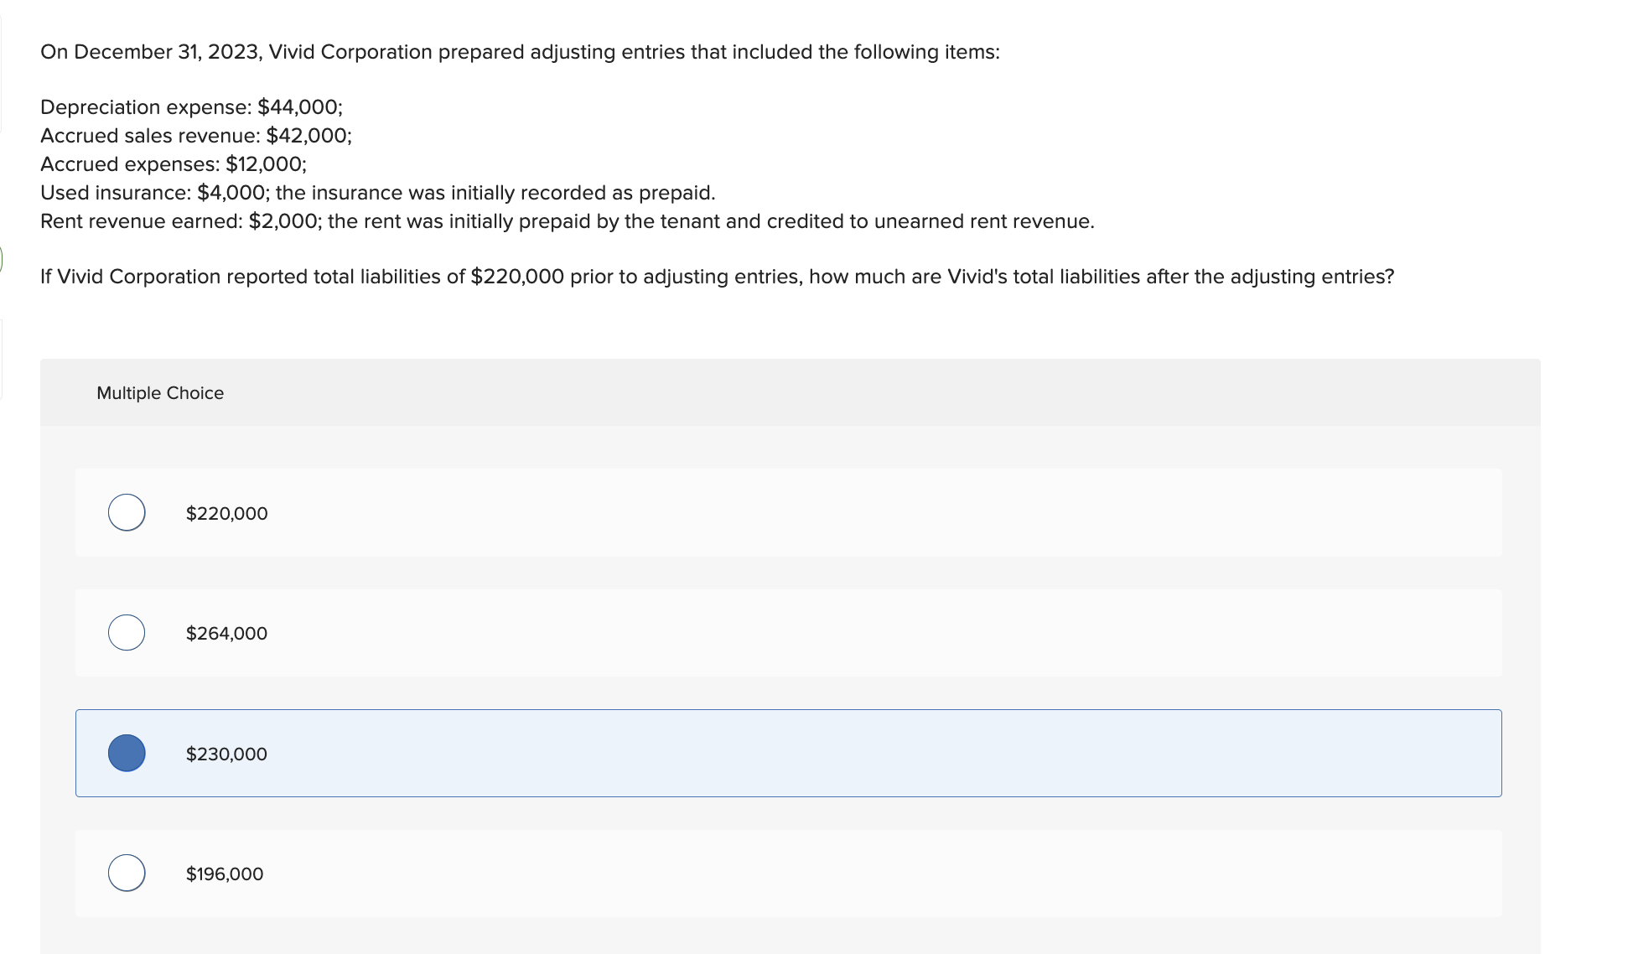Select the $196,000 radio button
Image resolution: width=1633 pixels, height=954 pixels.
tap(126, 873)
